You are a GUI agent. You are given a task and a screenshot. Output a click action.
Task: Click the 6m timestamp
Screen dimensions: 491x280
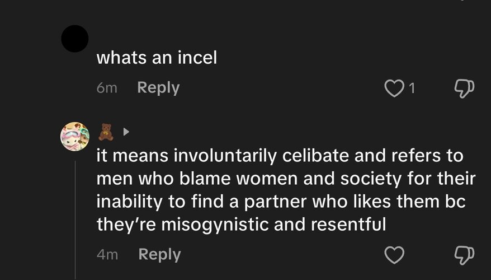[x=107, y=88]
